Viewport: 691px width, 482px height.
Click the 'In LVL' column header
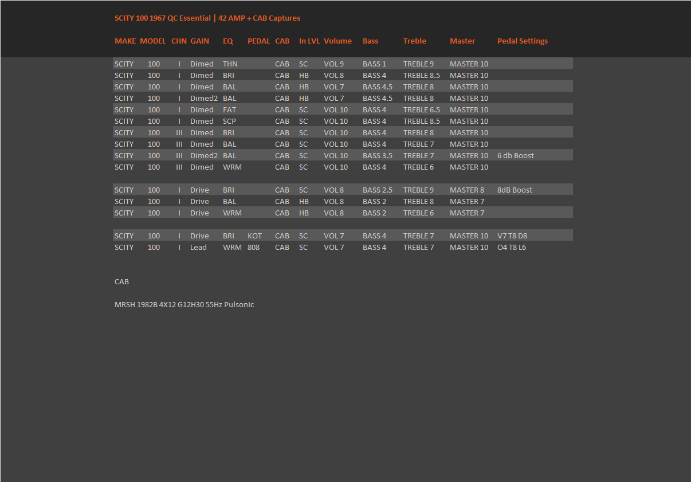click(309, 41)
